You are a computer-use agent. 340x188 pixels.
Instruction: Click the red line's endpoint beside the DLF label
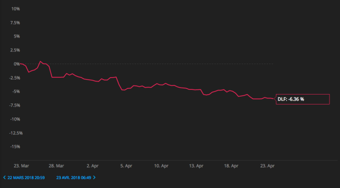pyautogui.click(x=273, y=99)
